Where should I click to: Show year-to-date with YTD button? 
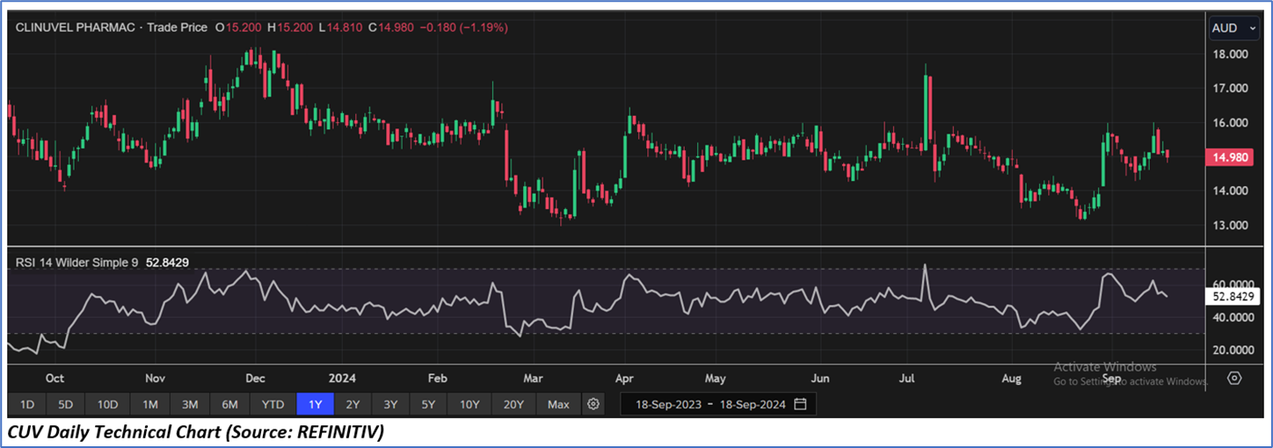pos(273,404)
